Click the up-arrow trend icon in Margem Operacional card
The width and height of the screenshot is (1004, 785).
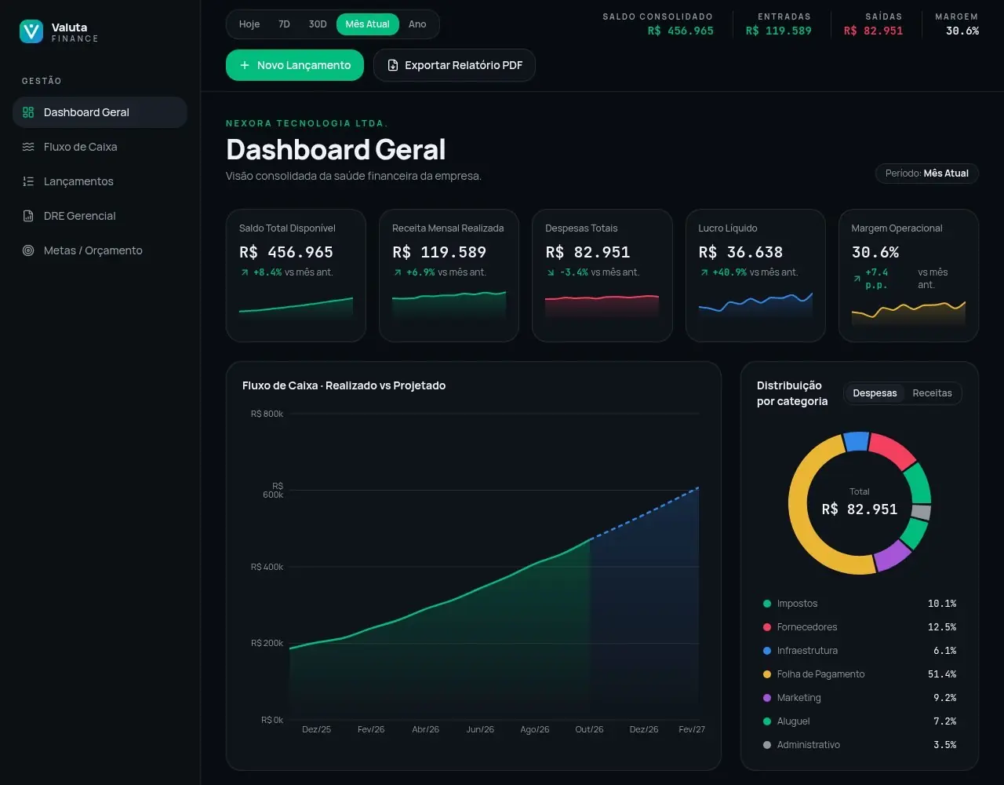click(x=857, y=278)
